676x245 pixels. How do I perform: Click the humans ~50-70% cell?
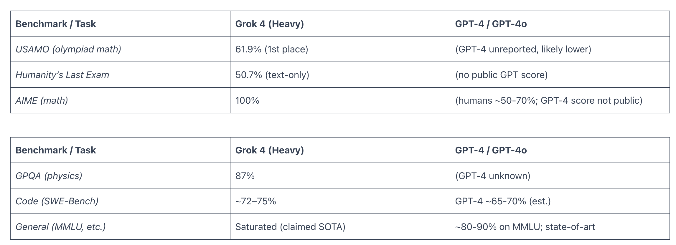point(560,100)
